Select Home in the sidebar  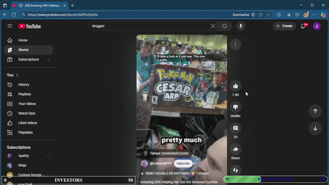coord(29,40)
